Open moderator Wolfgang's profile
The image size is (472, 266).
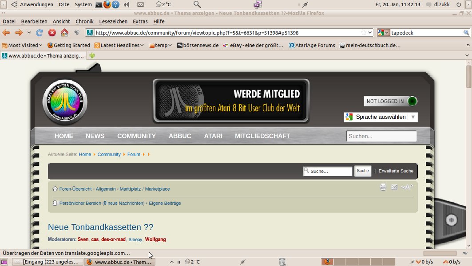tap(155, 239)
